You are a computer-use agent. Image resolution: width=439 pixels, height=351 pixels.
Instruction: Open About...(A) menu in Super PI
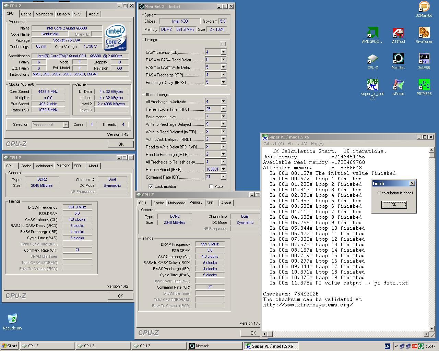297,144
